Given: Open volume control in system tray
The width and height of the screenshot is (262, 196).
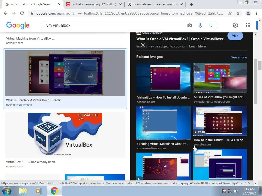Looking at the screenshot, I should [x=236, y=191].
